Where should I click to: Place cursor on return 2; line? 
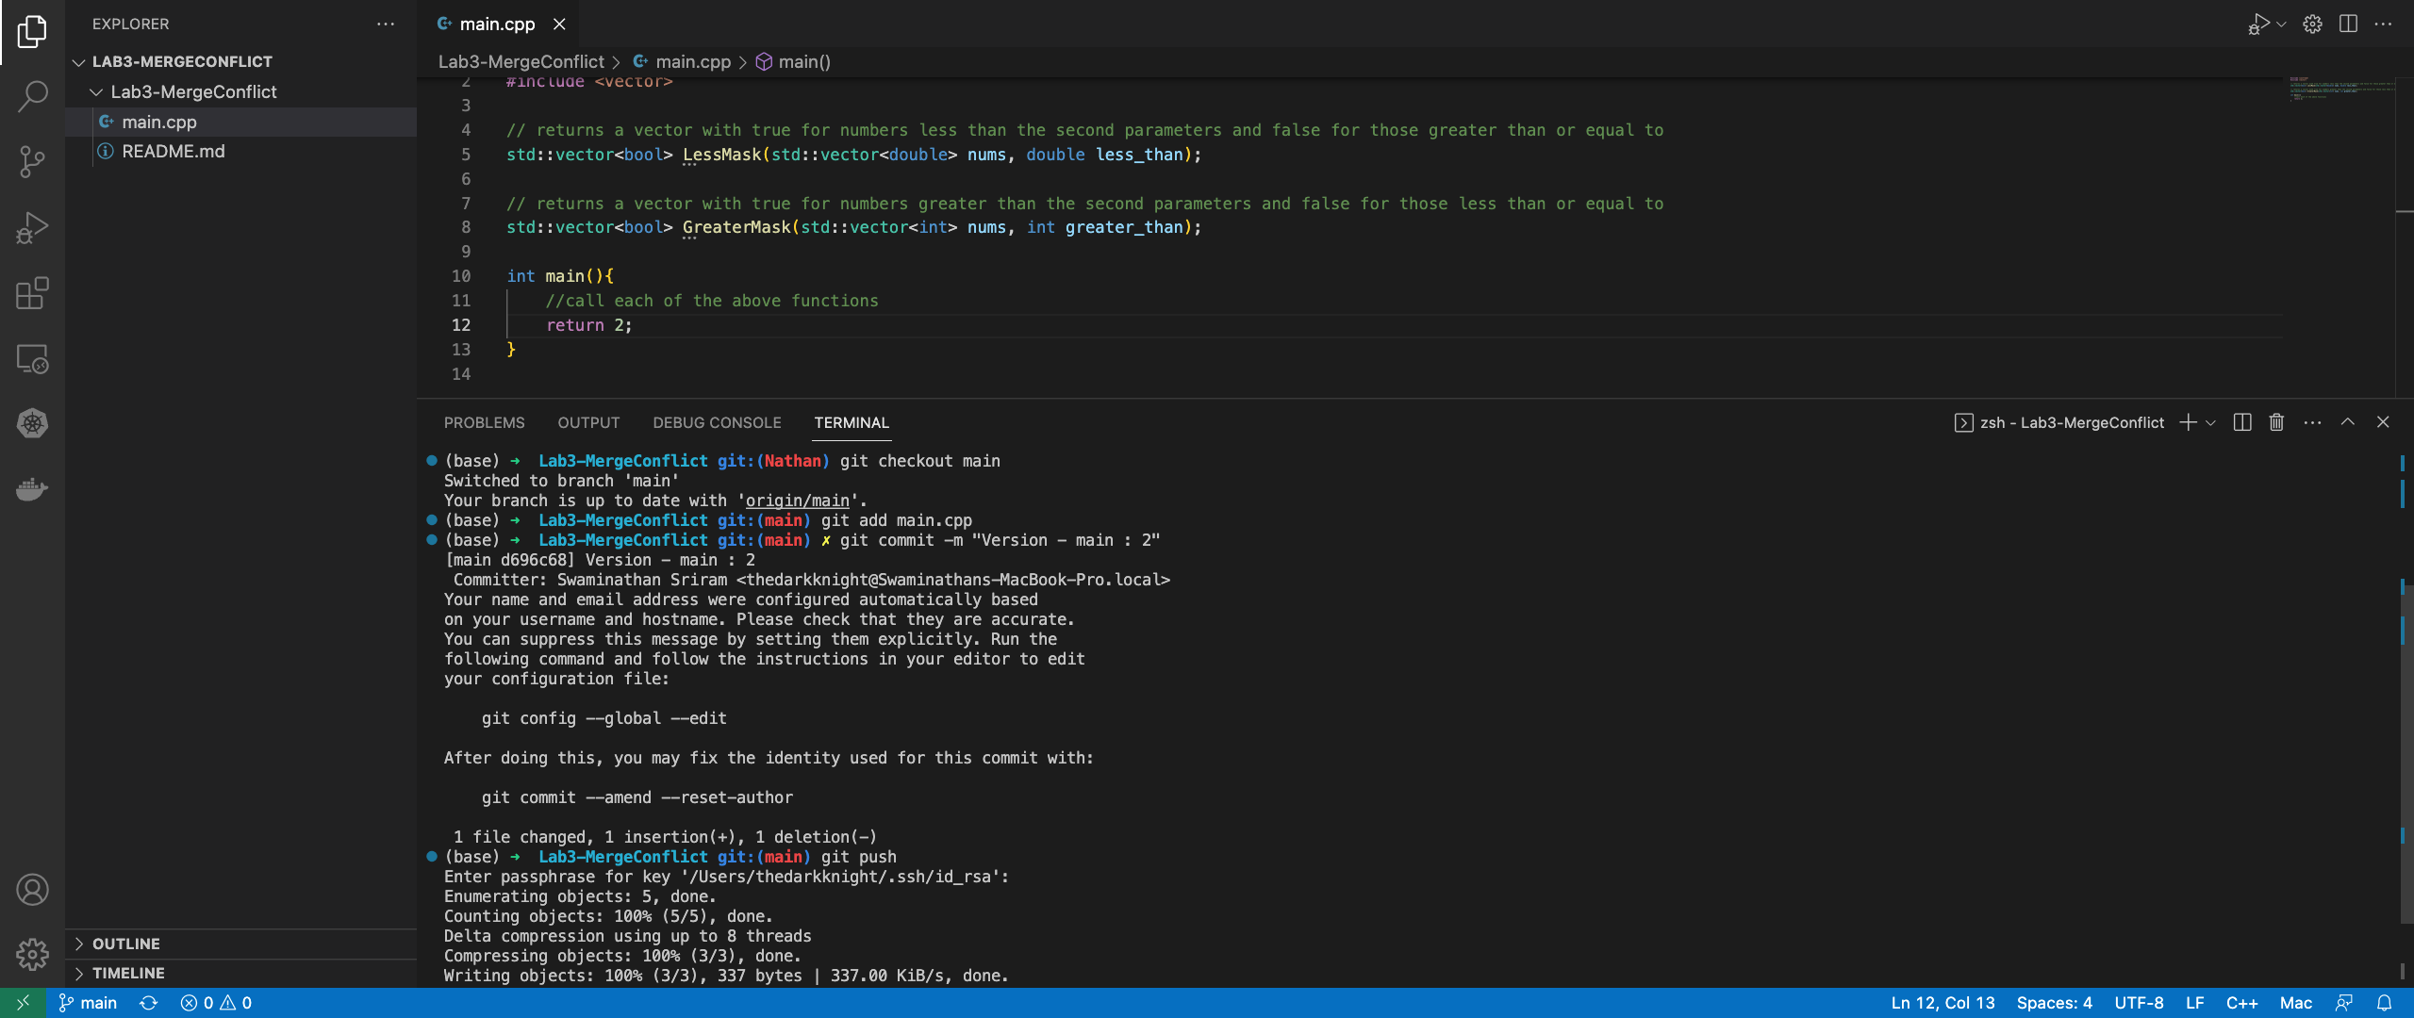click(589, 325)
